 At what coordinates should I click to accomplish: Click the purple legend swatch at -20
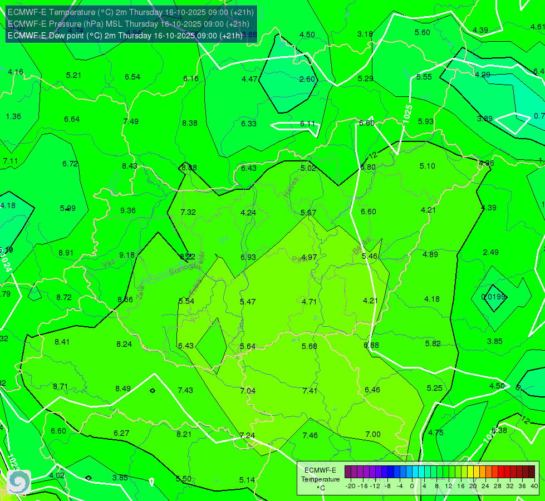(x=348, y=472)
